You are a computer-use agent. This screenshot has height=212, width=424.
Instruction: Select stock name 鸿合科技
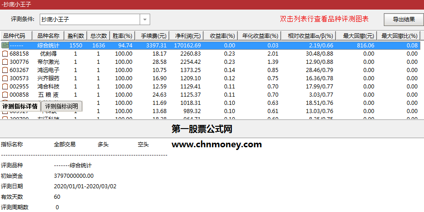coord(48,87)
